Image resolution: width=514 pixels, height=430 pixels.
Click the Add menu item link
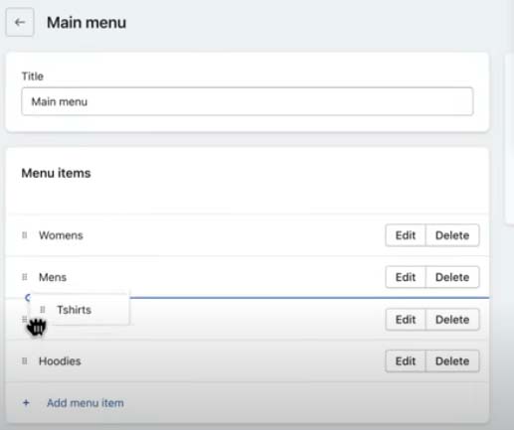(86, 403)
